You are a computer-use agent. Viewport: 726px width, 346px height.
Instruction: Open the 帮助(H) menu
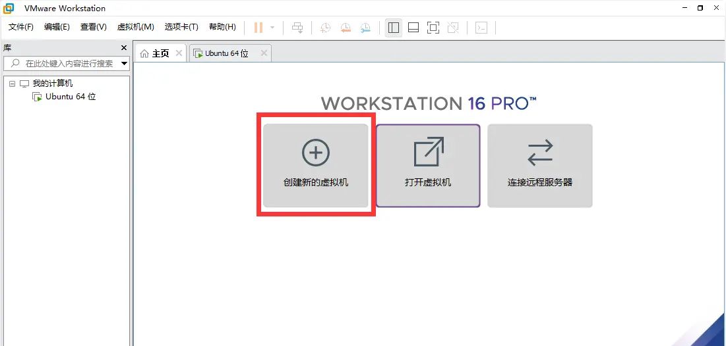222,27
